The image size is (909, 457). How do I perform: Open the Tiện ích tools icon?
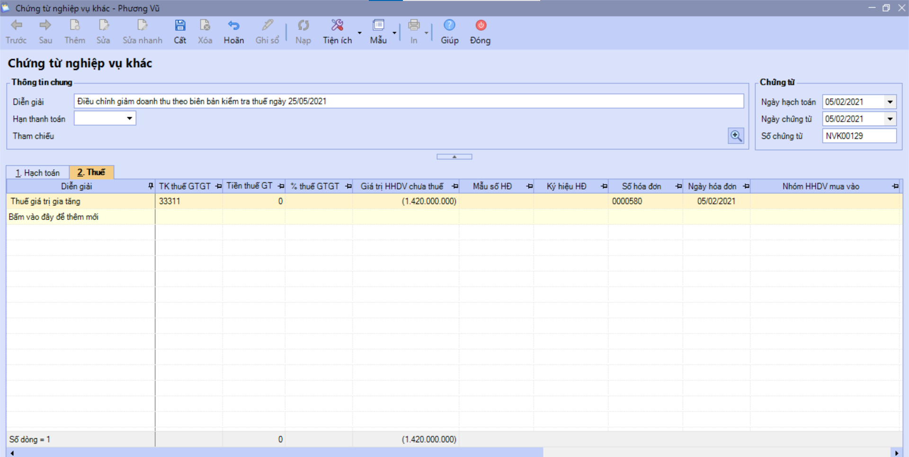point(337,26)
